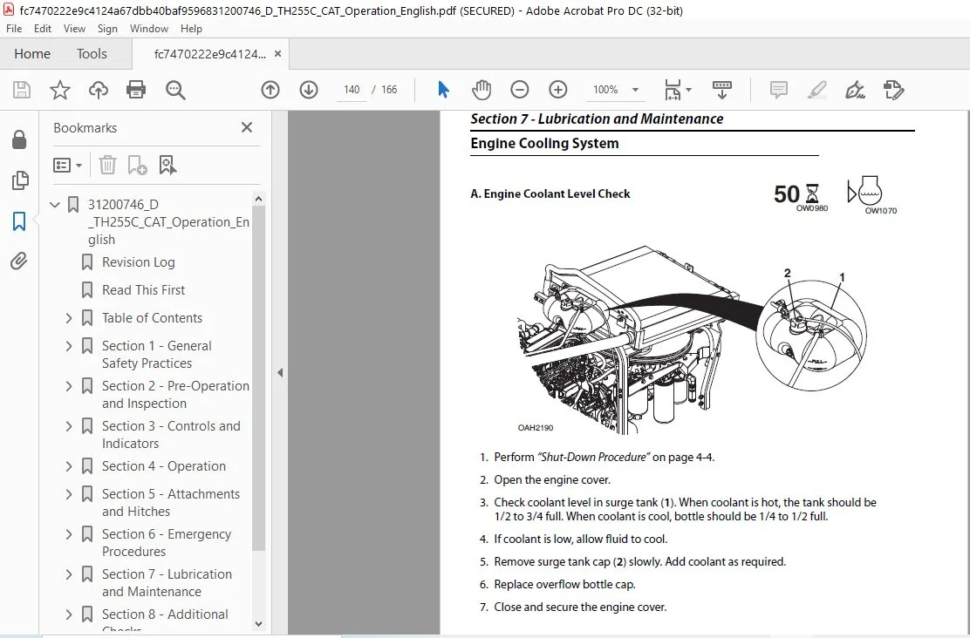Activate the Hand pan tool
This screenshot has height=638, width=970.
click(x=482, y=90)
